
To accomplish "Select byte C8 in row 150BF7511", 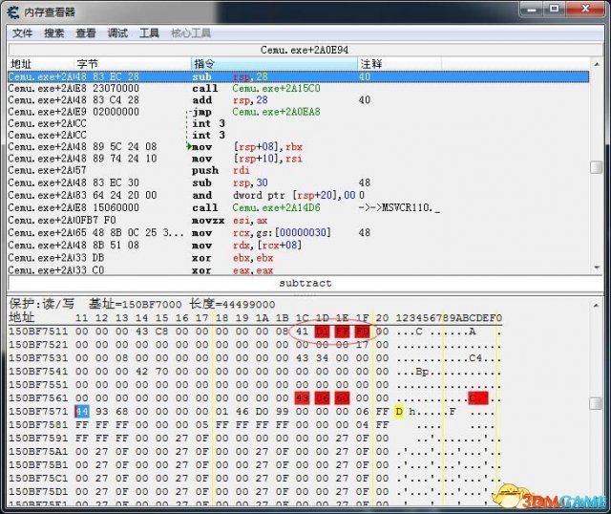I will click(161, 332).
